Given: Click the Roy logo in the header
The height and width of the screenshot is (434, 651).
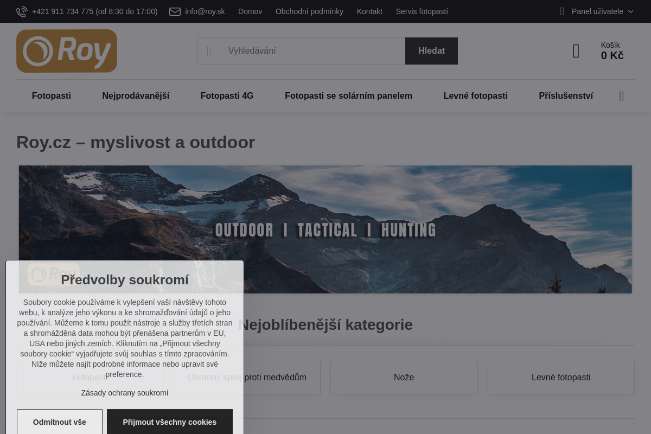Looking at the screenshot, I should [67, 51].
